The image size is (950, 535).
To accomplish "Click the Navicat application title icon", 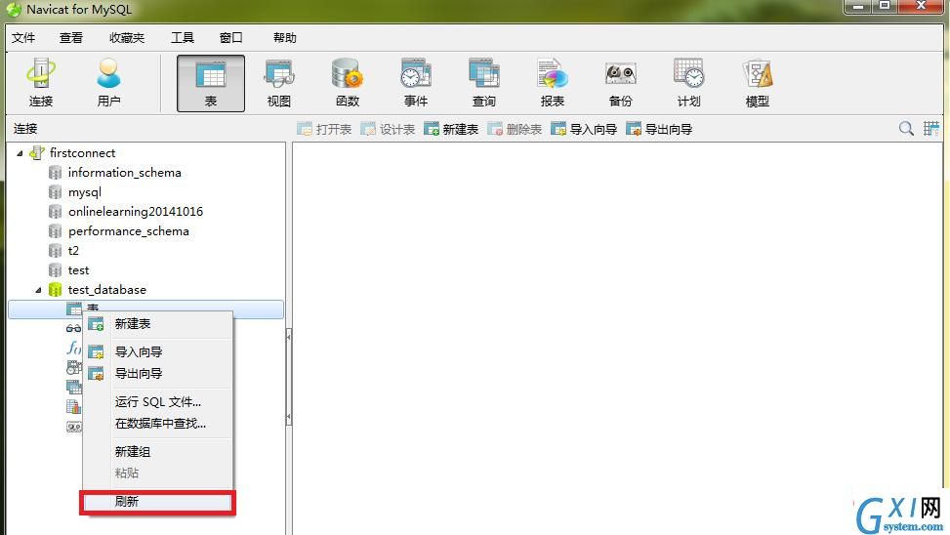I will click(14, 10).
